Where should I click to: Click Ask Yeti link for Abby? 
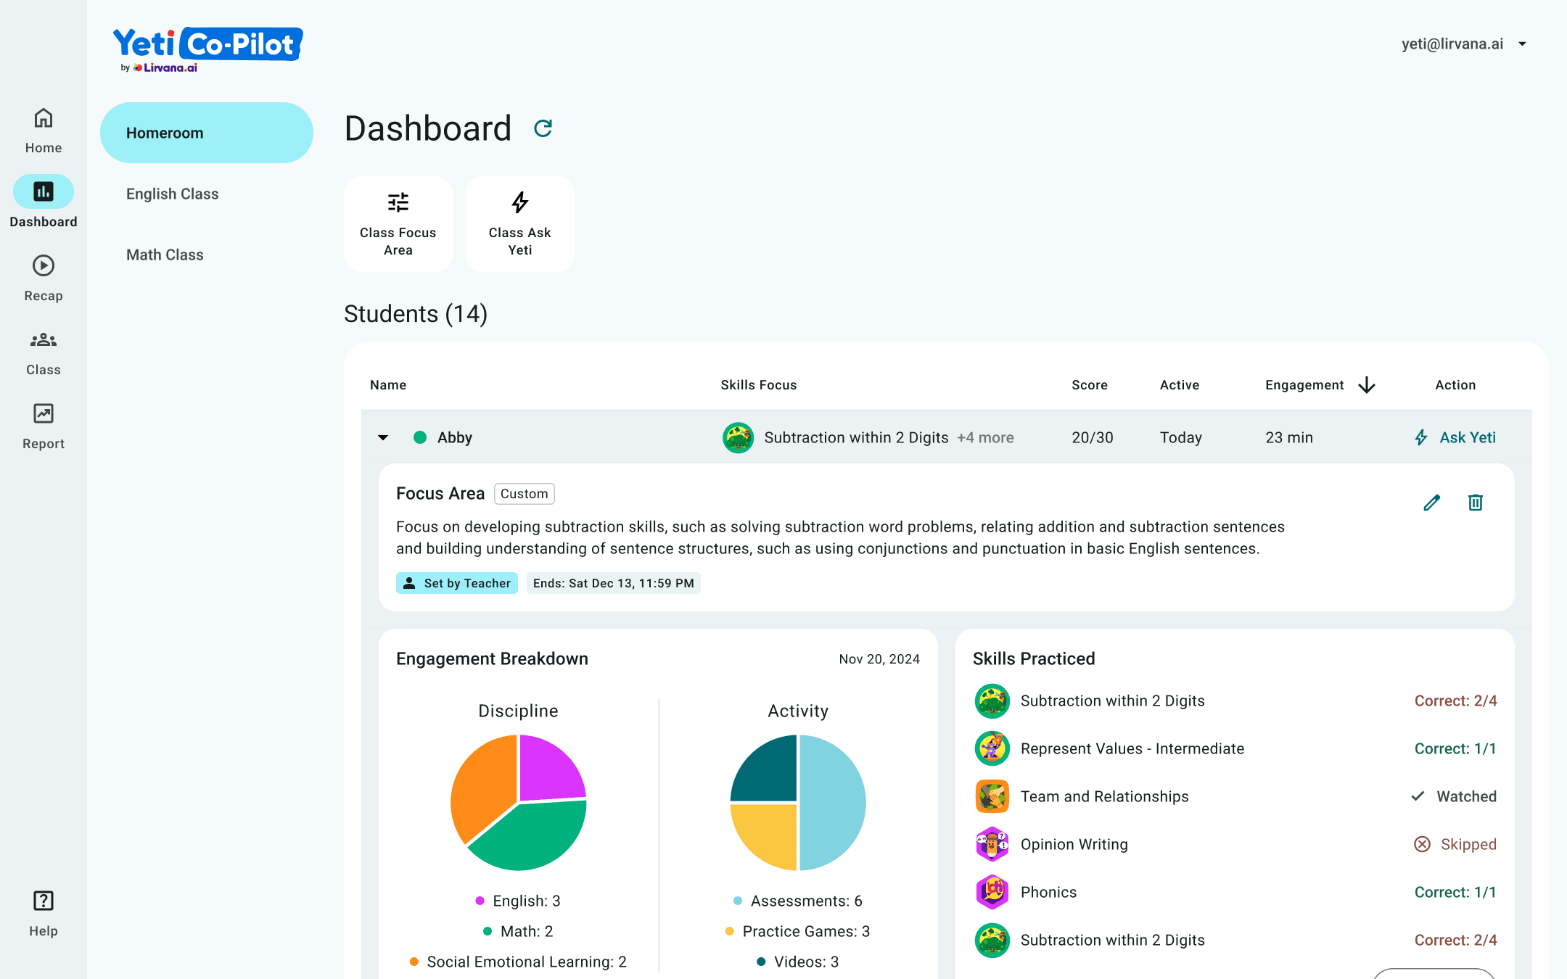click(x=1456, y=437)
